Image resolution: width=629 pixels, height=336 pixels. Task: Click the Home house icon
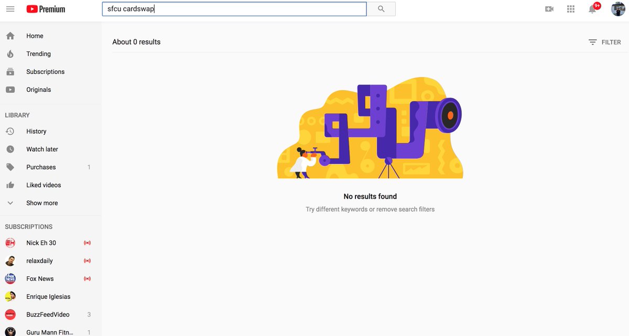[10, 36]
